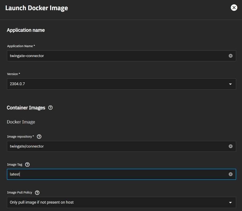Close the Launch Docker Image dialog
Screen dimensions: 242x211
tap(234, 8)
